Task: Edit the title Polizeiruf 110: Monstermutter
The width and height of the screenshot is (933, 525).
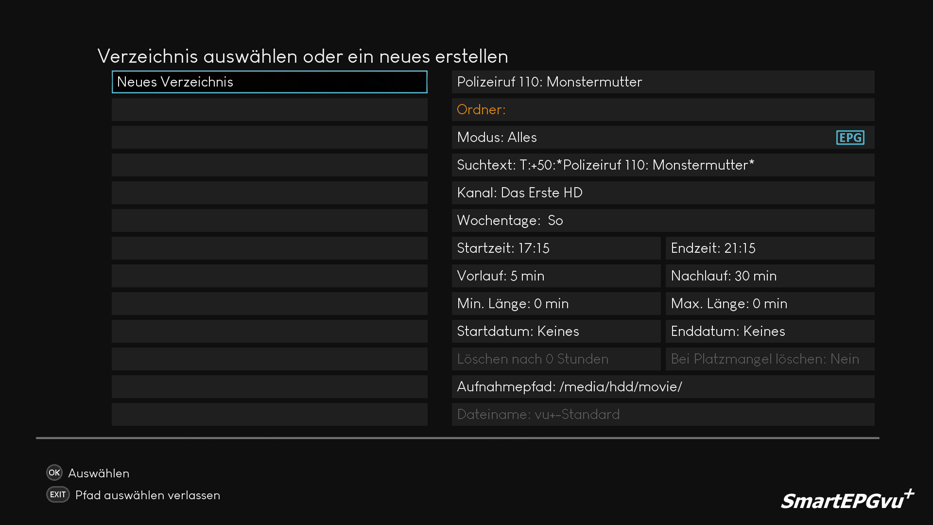Action: [663, 82]
